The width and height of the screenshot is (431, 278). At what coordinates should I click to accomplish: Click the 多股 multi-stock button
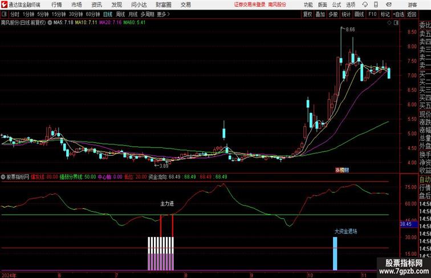[x=333, y=14]
